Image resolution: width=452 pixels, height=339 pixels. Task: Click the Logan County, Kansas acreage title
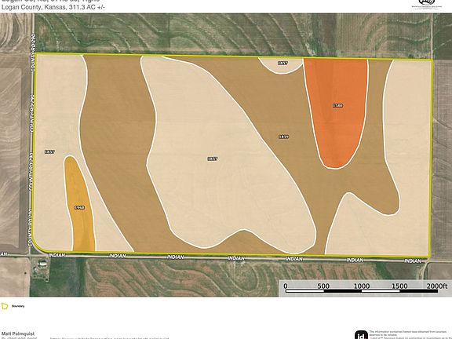pos(53,7)
